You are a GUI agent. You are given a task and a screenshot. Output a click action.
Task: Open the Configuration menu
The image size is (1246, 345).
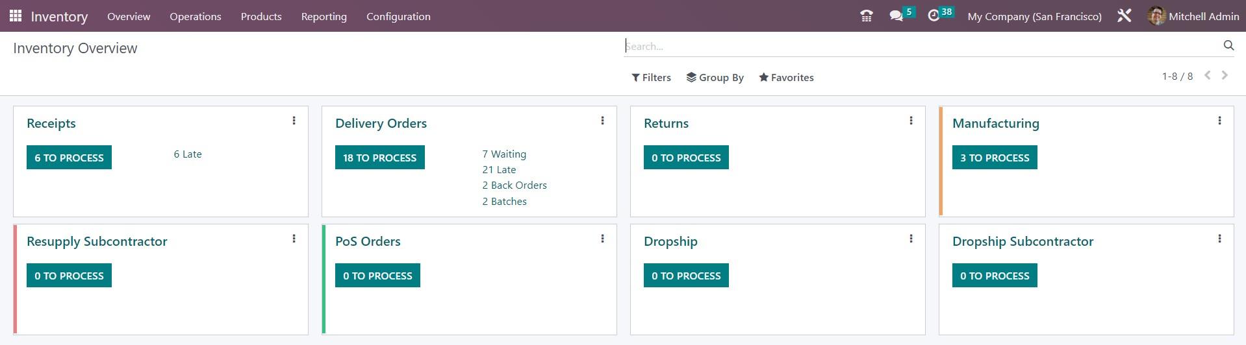pyautogui.click(x=398, y=16)
